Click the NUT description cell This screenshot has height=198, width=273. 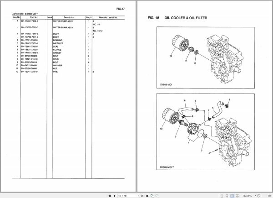point(55,68)
